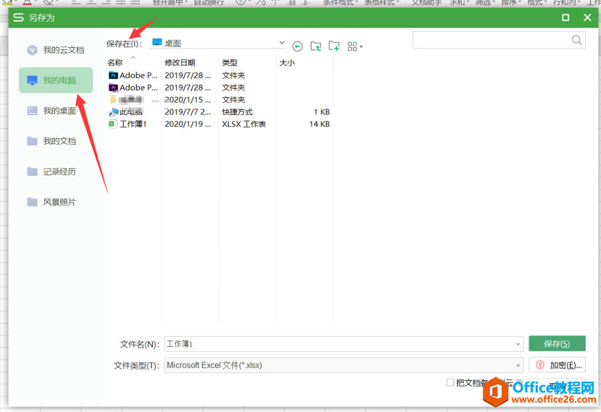Click the 保存(S) button
Image resolution: width=601 pixels, height=412 pixels.
click(x=557, y=343)
